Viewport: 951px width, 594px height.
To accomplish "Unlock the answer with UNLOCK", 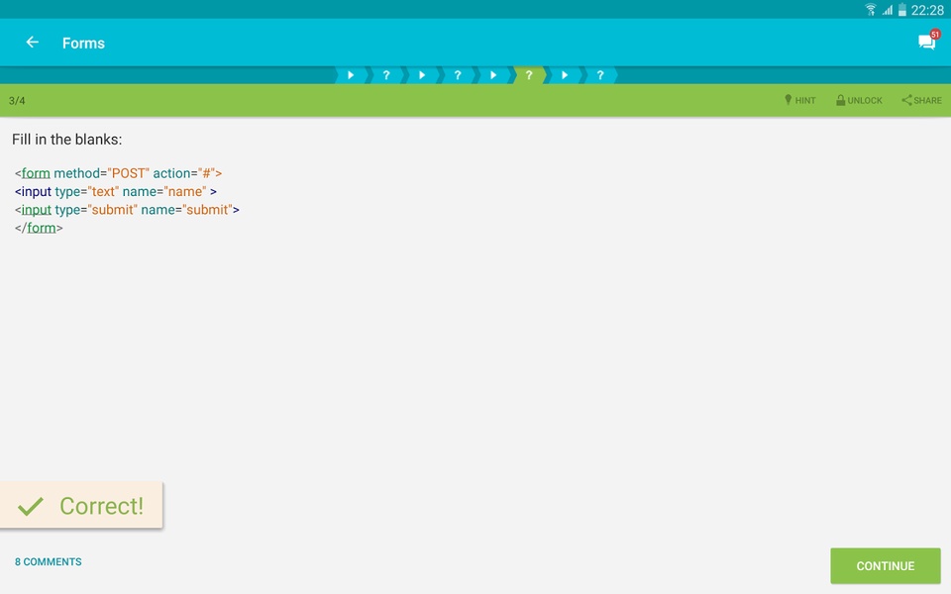I will coord(859,100).
